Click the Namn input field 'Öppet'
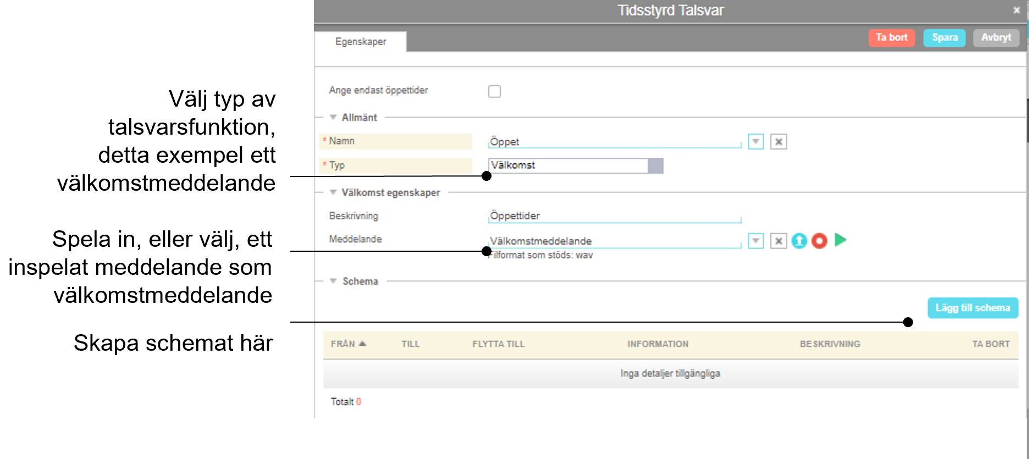Viewport: 1033px width, 459px height. (615, 142)
